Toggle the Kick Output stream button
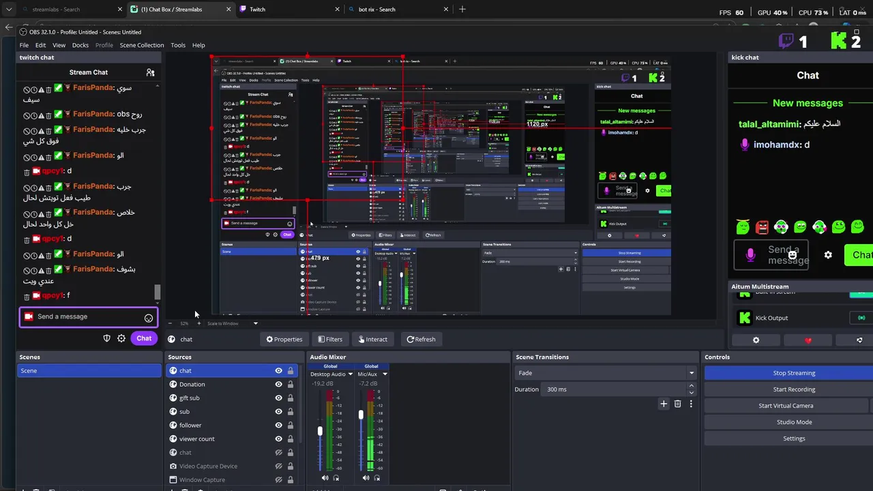The width and height of the screenshot is (873, 491). pos(861,318)
